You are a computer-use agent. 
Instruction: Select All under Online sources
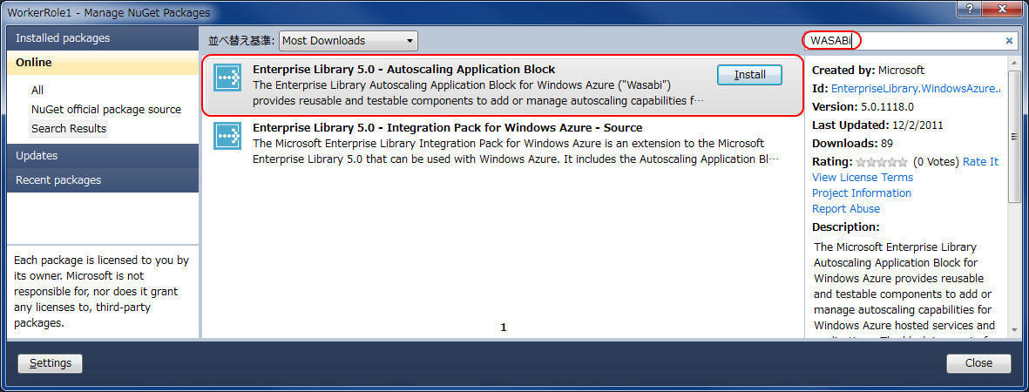click(x=37, y=91)
